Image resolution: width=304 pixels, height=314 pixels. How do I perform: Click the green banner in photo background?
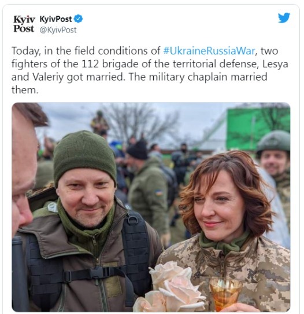click(258, 128)
